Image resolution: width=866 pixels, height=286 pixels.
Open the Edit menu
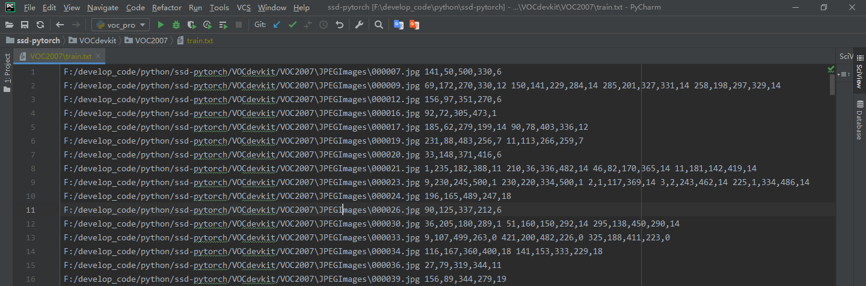49,8
